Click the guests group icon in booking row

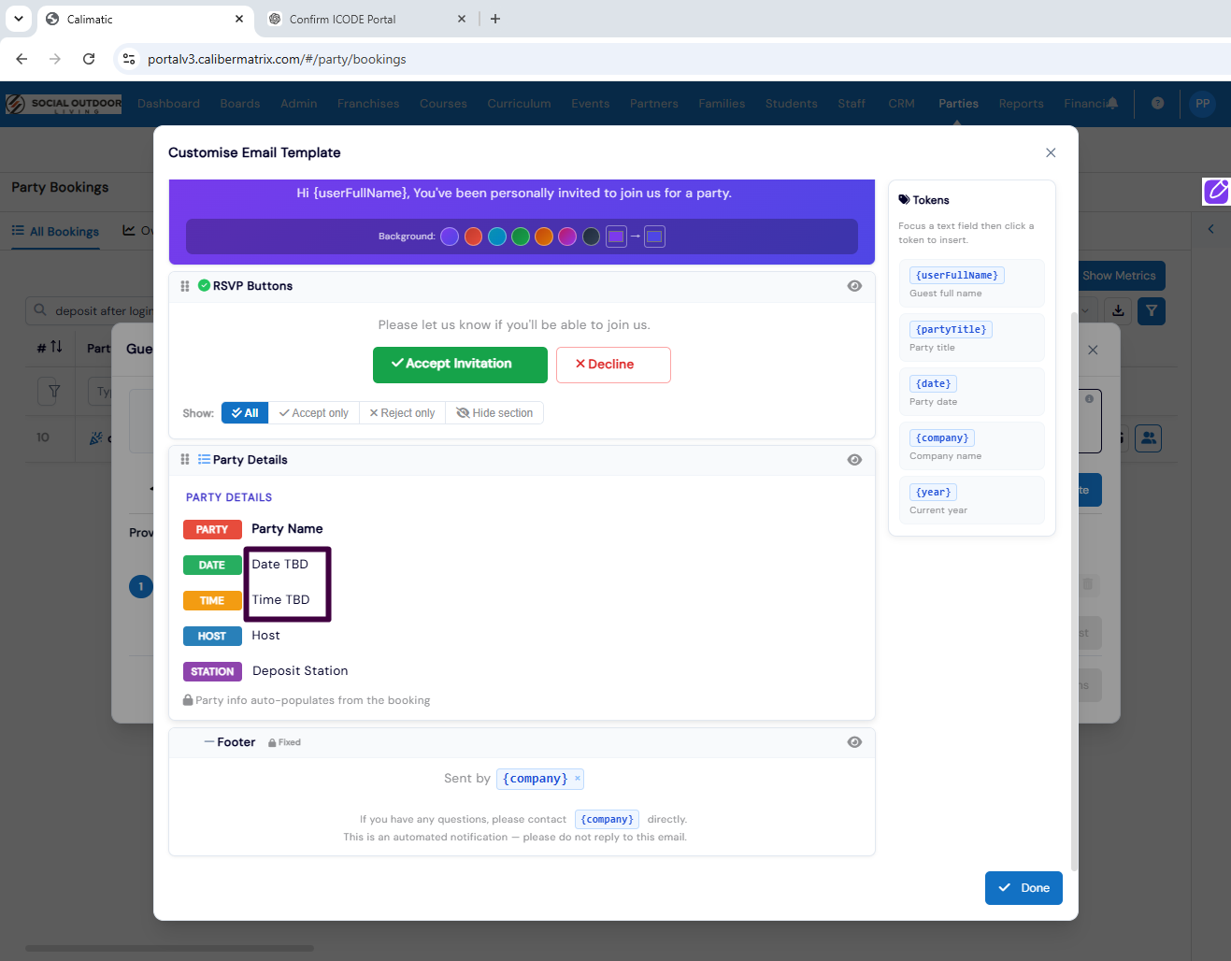tap(1149, 437)
